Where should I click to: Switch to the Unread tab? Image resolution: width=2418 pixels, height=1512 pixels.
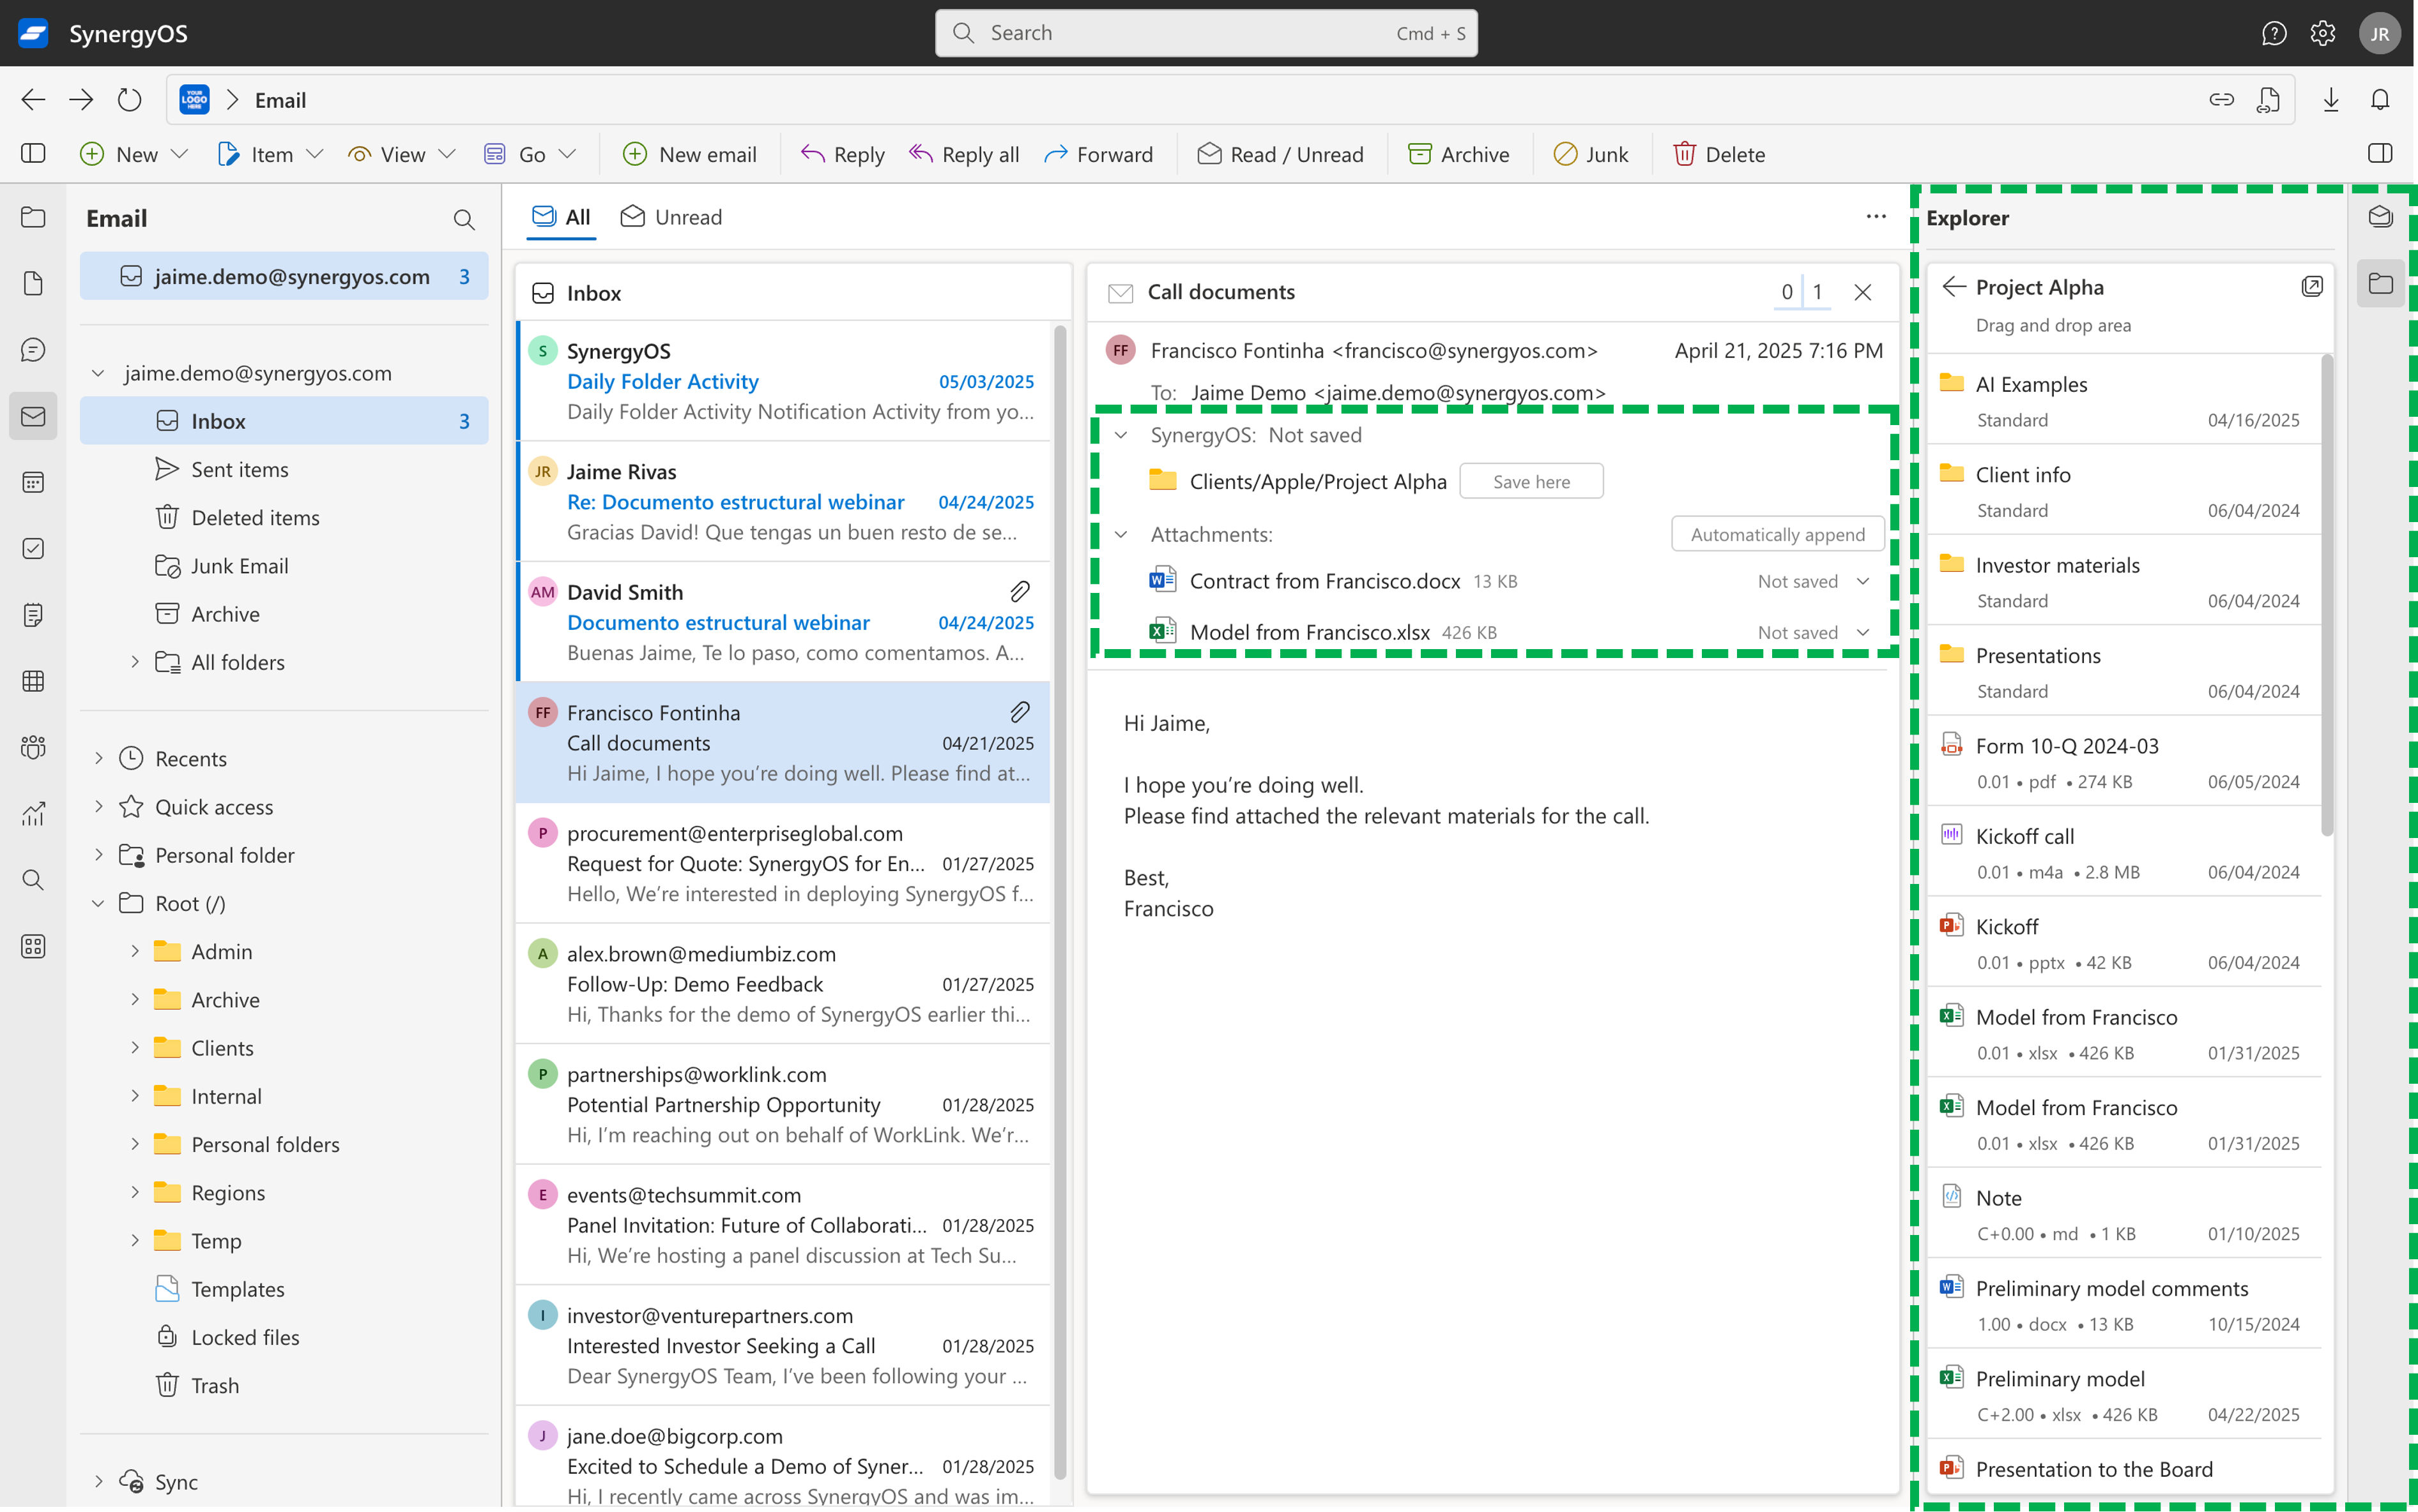coord(671,217)
